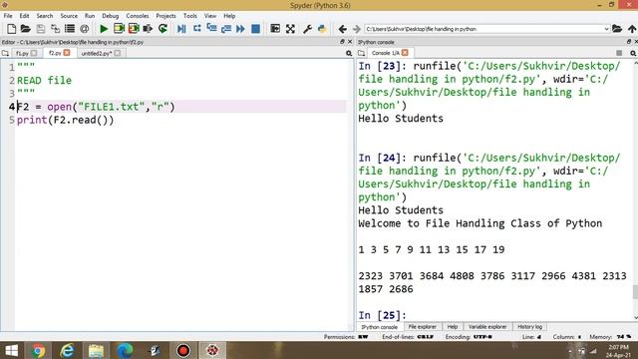
Task: Open the Help menu
Action: point(229,16)
